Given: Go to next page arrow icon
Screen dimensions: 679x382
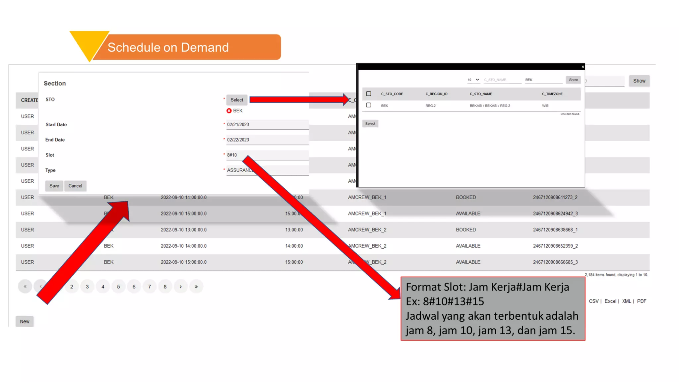Looking at the screenshot, I should (181, 286).
